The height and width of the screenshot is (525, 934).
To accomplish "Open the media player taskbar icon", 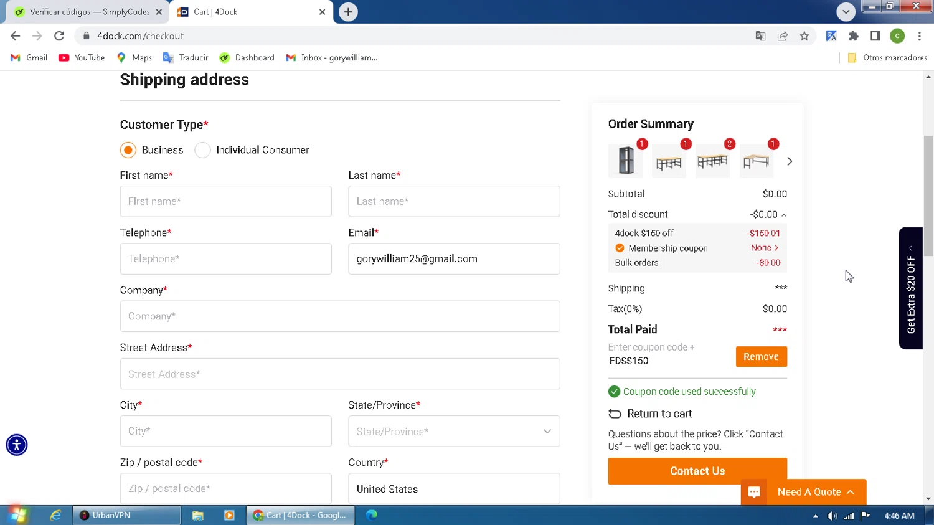I will click(x=229, y=515).
